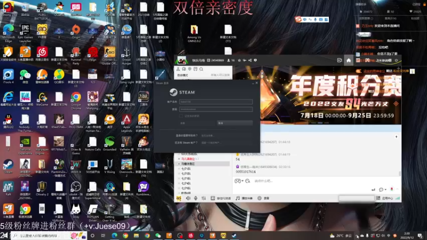Open the WeChat desktop shortcut
The width and height of the screenshot is (427, 240).
(25, 76)
